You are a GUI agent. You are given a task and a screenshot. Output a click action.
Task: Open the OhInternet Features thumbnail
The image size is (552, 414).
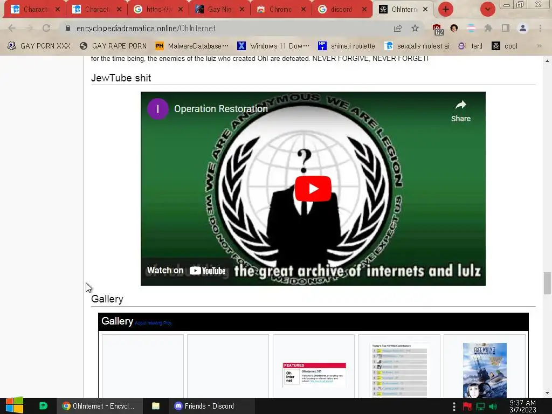click(x=314, y=375)
